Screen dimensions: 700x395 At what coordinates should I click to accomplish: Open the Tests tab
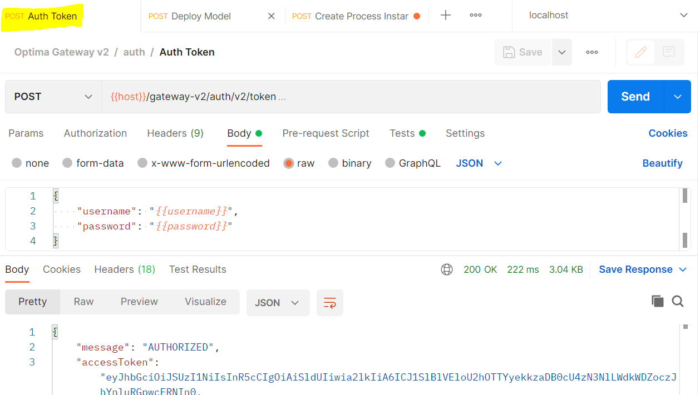coord(407,133)
